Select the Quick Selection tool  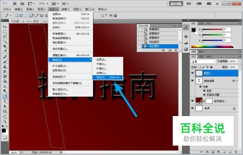coord(5,42)
